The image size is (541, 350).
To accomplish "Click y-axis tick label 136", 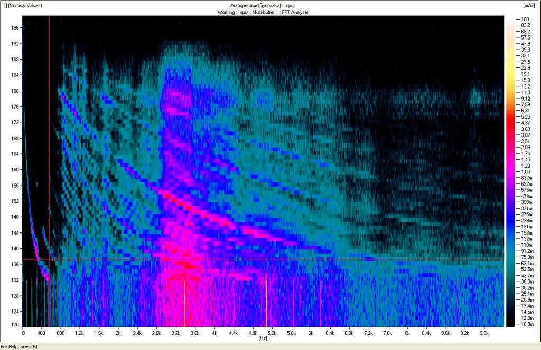I will pos(14,264).
